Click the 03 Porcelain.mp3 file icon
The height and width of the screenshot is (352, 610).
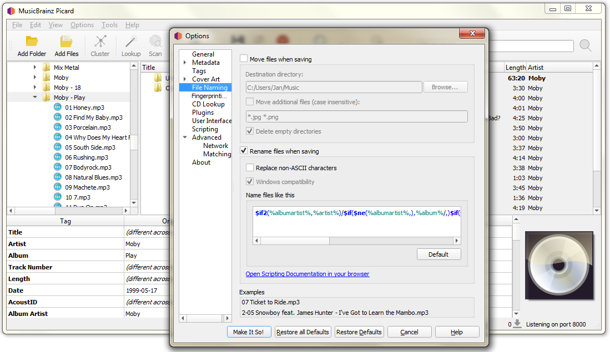58,127
